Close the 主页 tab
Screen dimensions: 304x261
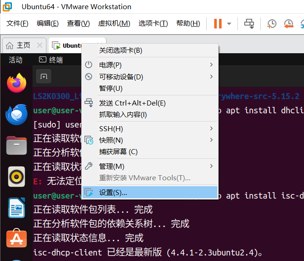click(x=40, y=45)
